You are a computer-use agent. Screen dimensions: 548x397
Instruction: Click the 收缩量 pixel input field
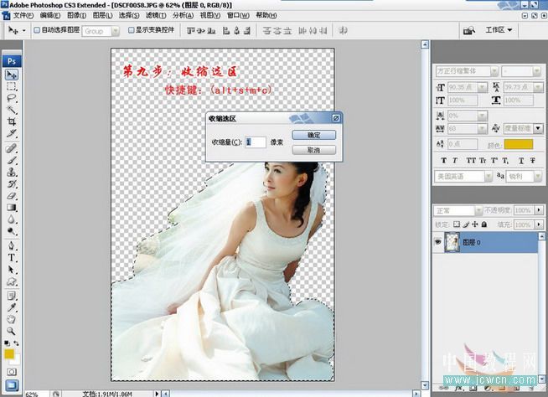click(256, 142)
